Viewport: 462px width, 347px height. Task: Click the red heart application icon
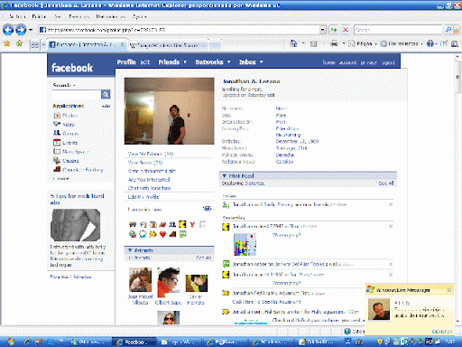click(162, 234)
